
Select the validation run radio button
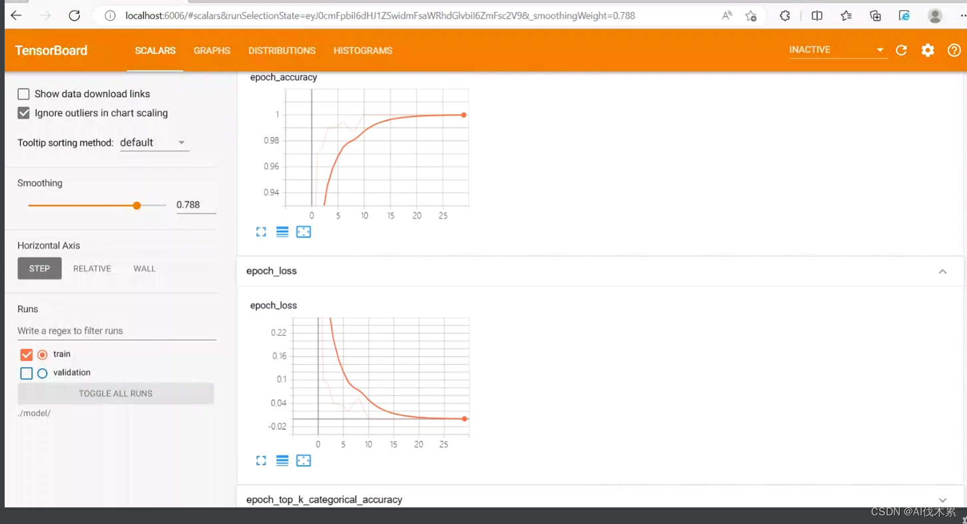[x=43, y=373]
